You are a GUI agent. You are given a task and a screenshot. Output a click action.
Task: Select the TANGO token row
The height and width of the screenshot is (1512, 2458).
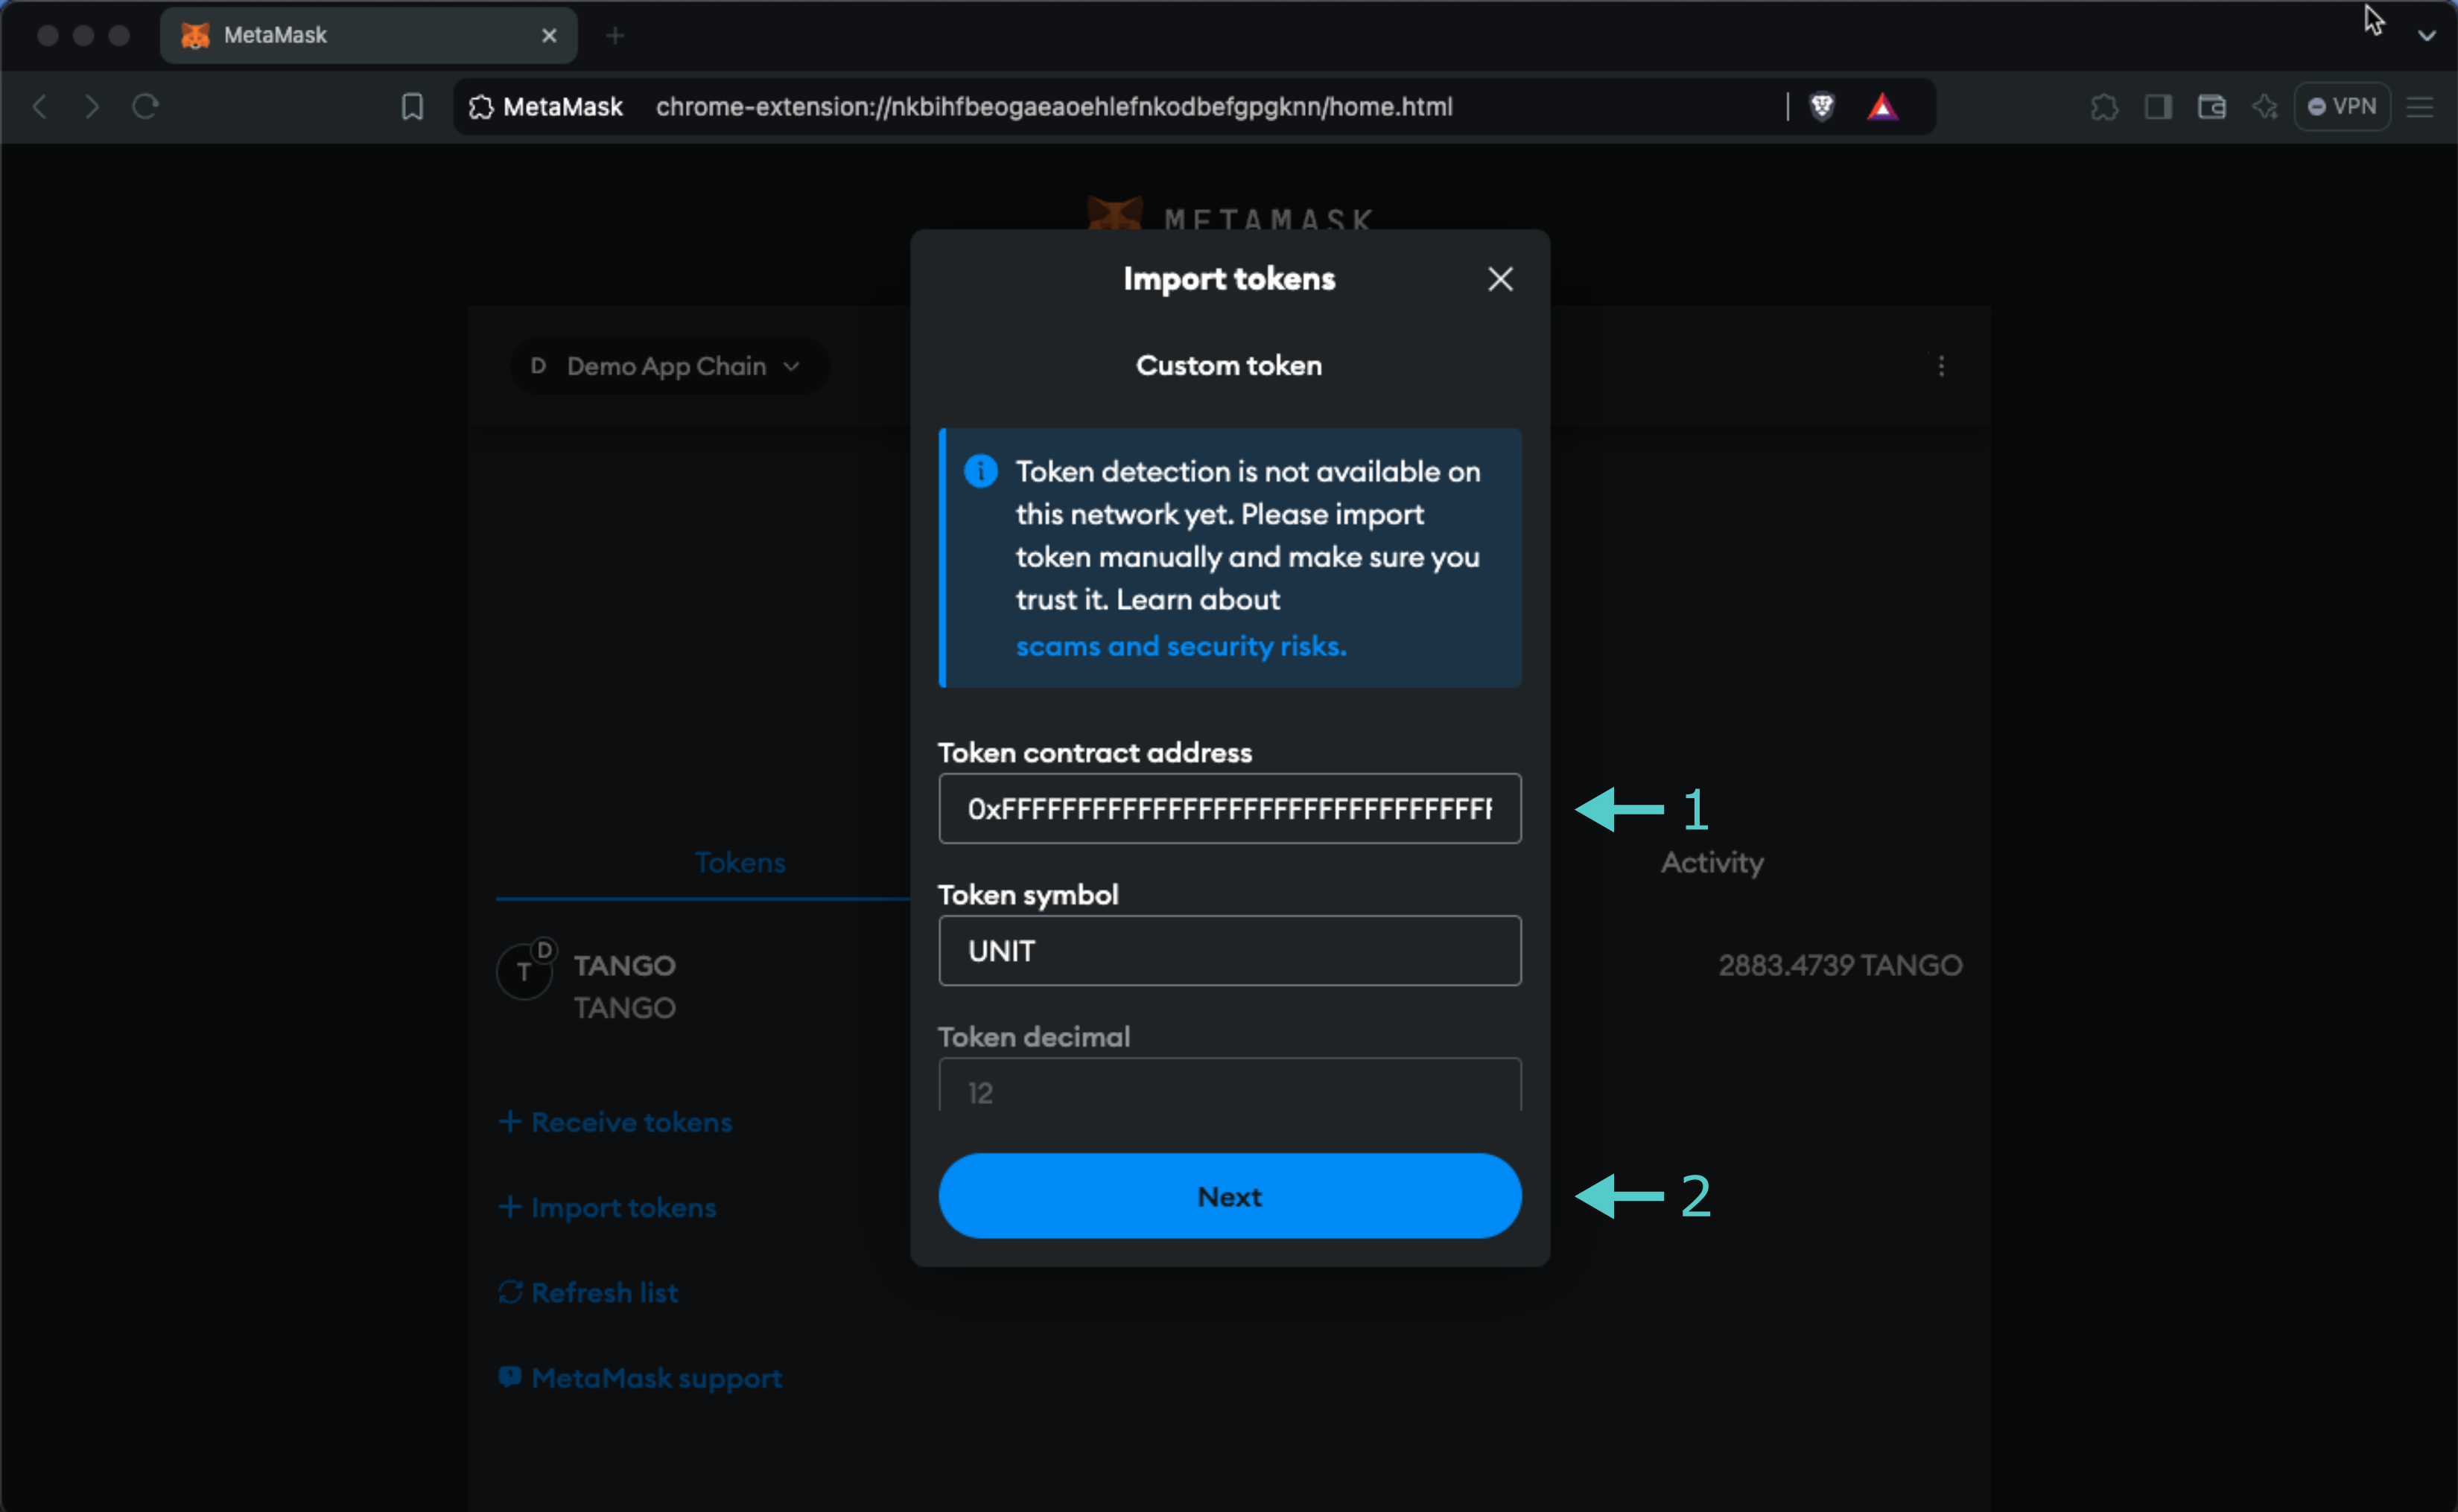click(x=1230, y=985)
